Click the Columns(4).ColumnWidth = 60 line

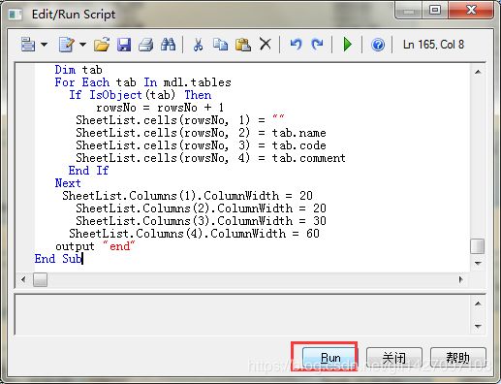[x=194, y=234]
